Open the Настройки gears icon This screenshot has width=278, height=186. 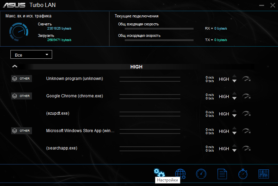(159, 173)
